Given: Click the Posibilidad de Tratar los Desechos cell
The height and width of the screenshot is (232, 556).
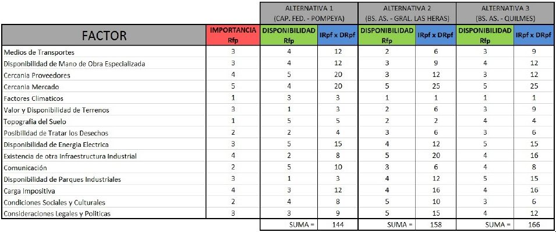Looking at the screenshot, I should [x=104, y=133].
